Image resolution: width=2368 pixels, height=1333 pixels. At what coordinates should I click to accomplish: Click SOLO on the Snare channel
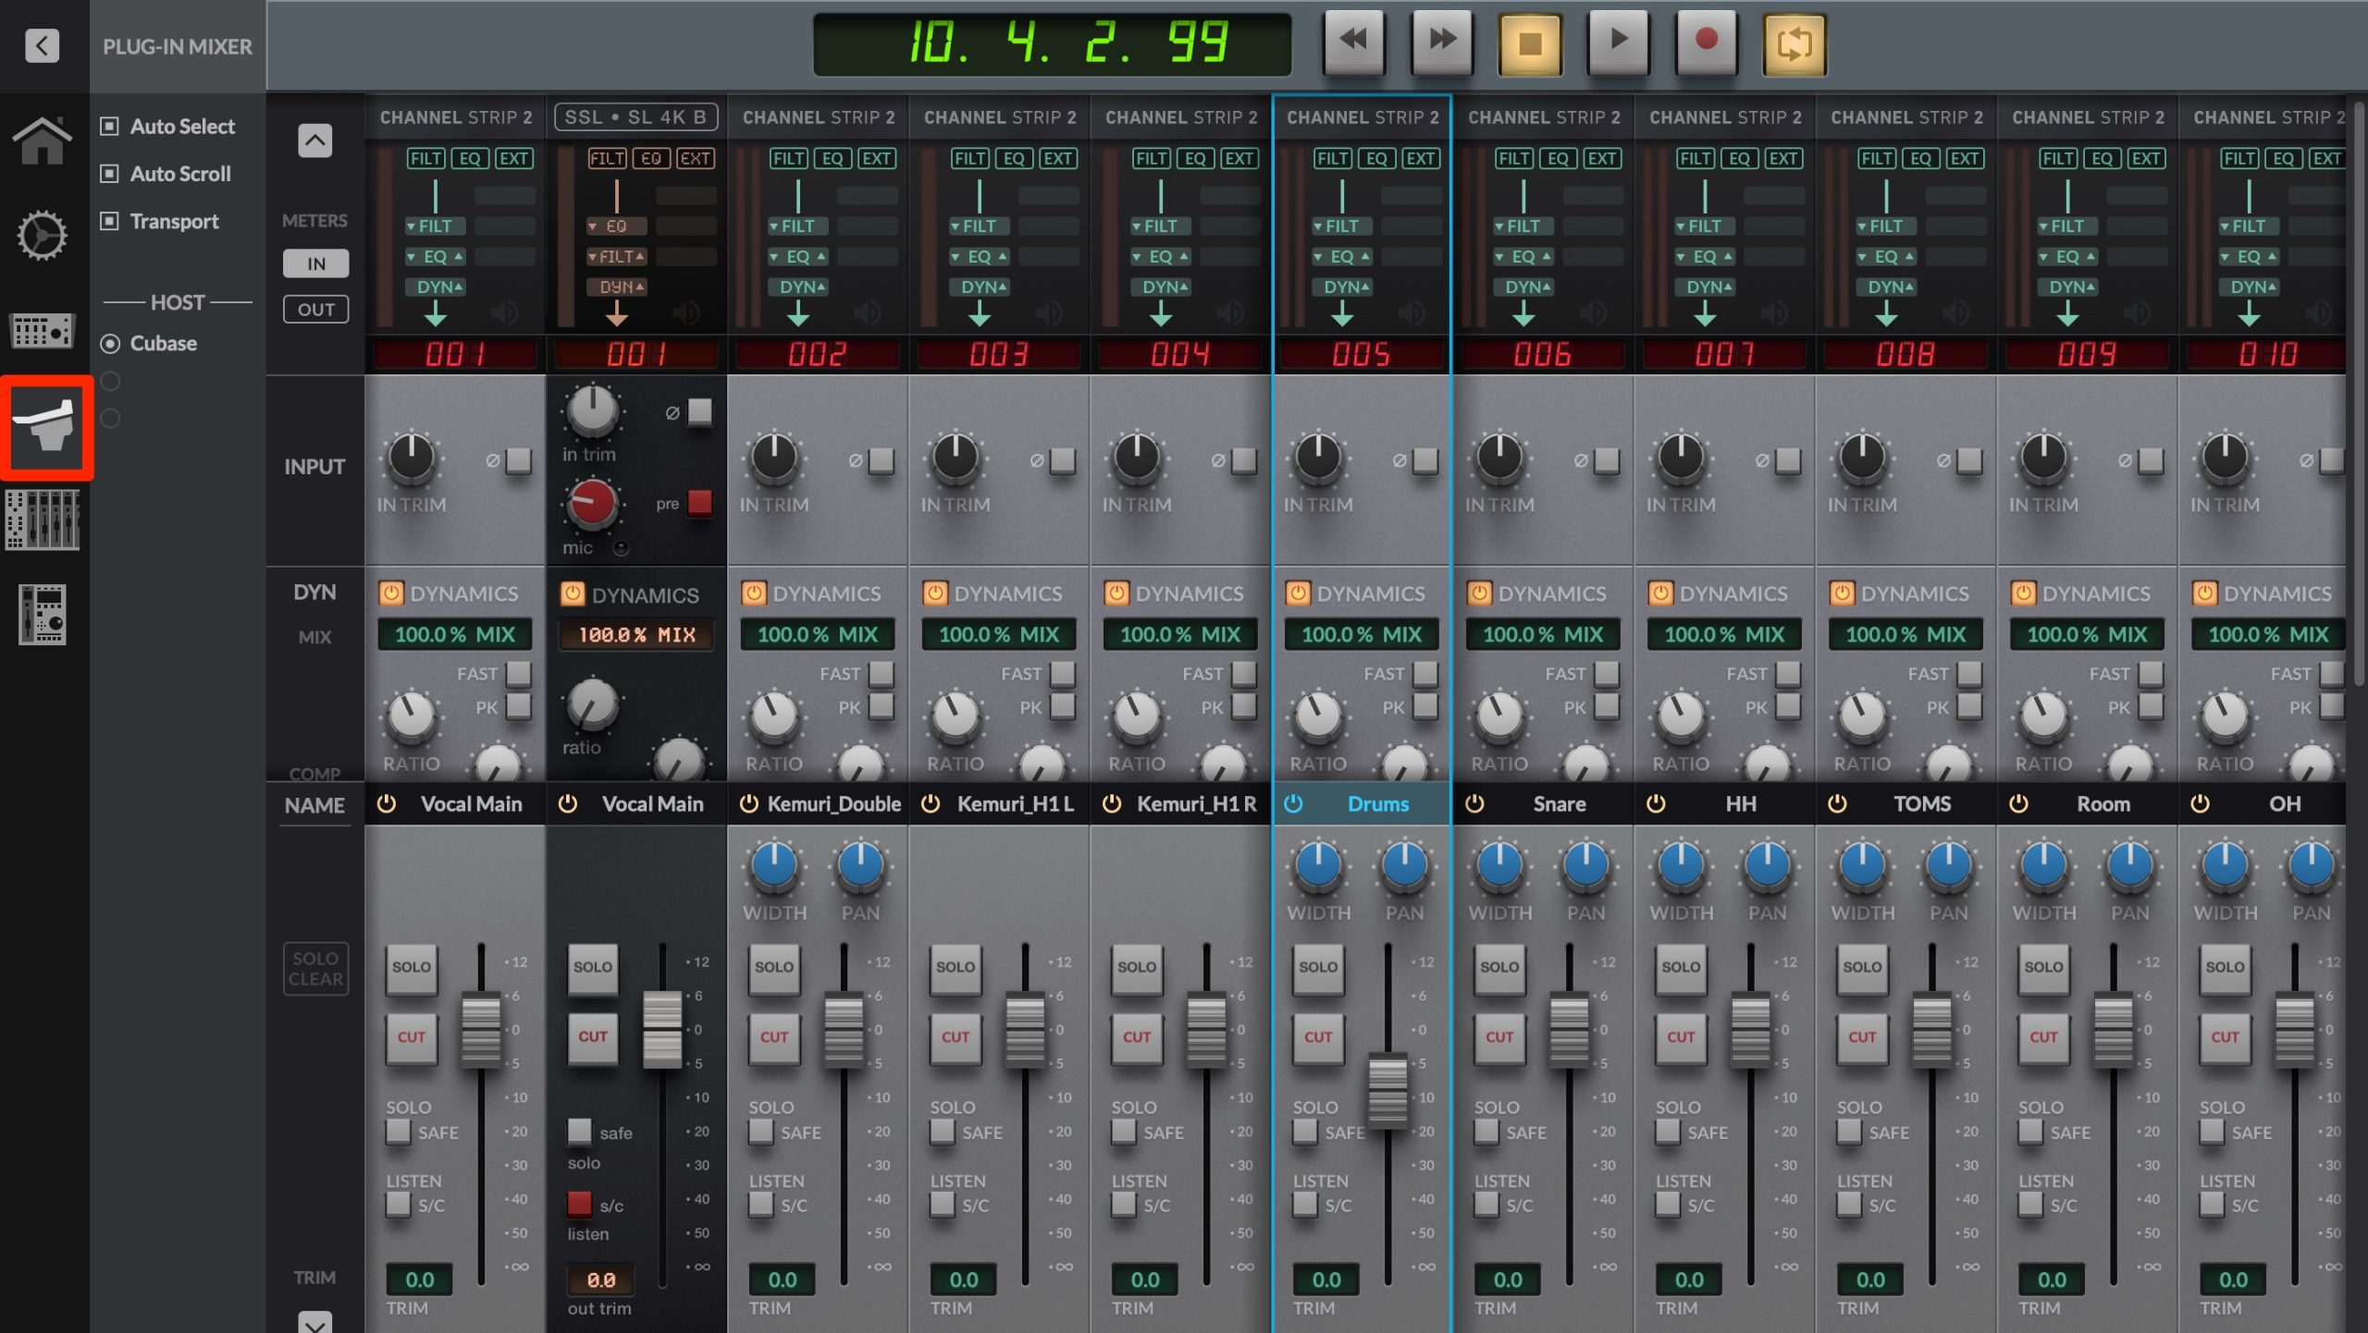[x=1499, y=968]
